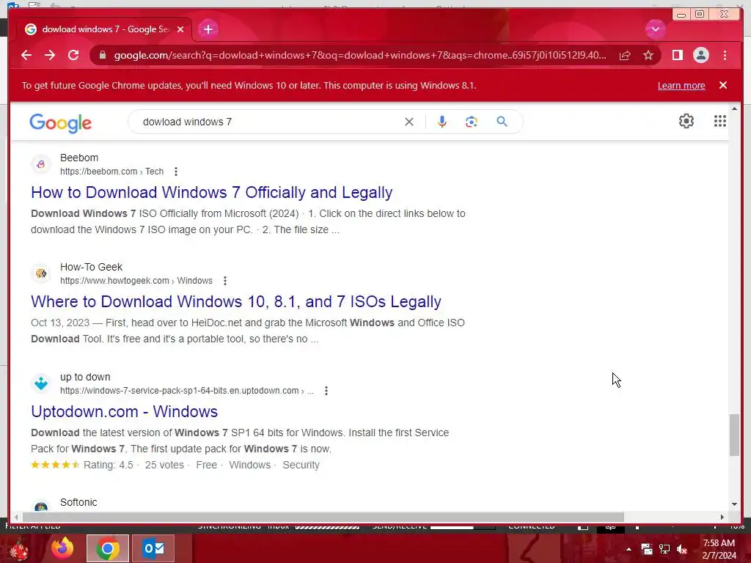Click the Uptodown site favicon
The width and height of the screenshot is (751, 563).
click(41, 383)
